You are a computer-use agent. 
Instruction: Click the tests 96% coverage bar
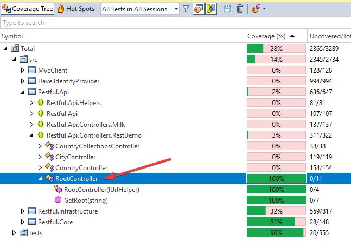[276, 233]
